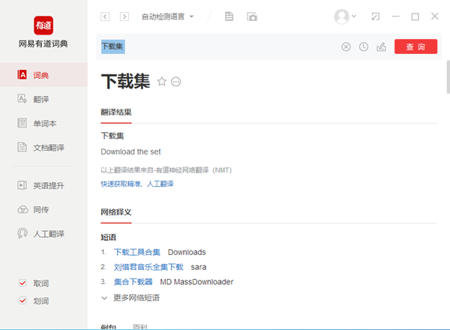This screenshot has width=450, height=330.
Task: Open phrase link 下载工具合集
Action: pyautogui.click(x=137, y=252)
